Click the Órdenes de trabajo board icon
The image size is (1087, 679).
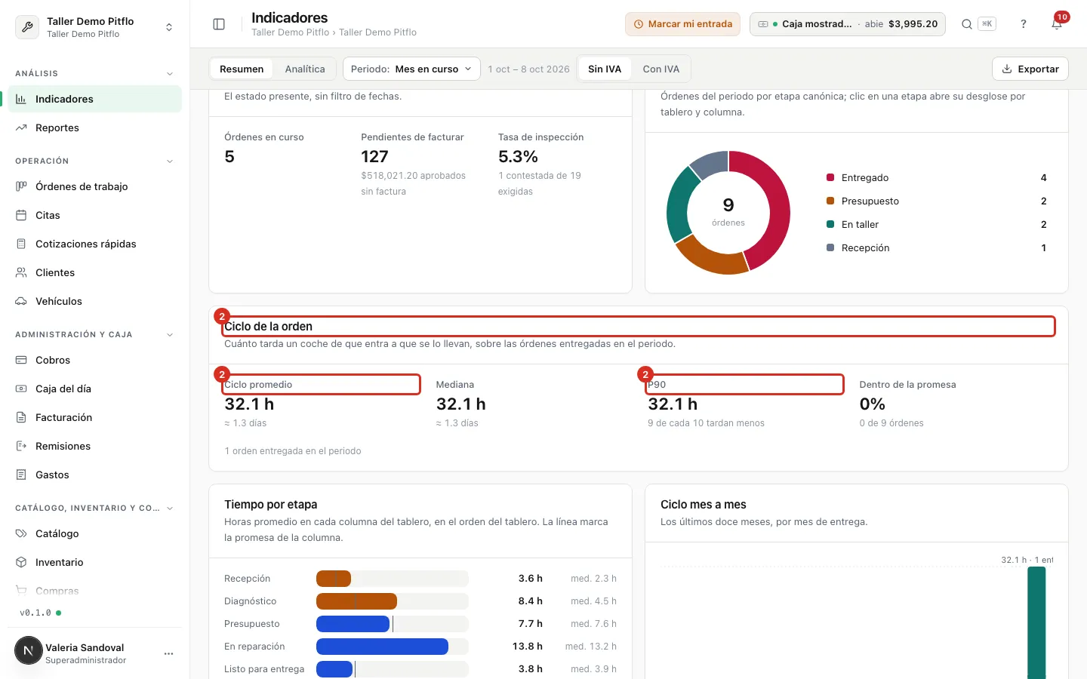click(21, 186)
